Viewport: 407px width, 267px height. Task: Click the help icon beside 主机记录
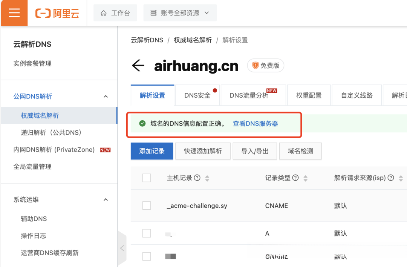pos(197,178)
